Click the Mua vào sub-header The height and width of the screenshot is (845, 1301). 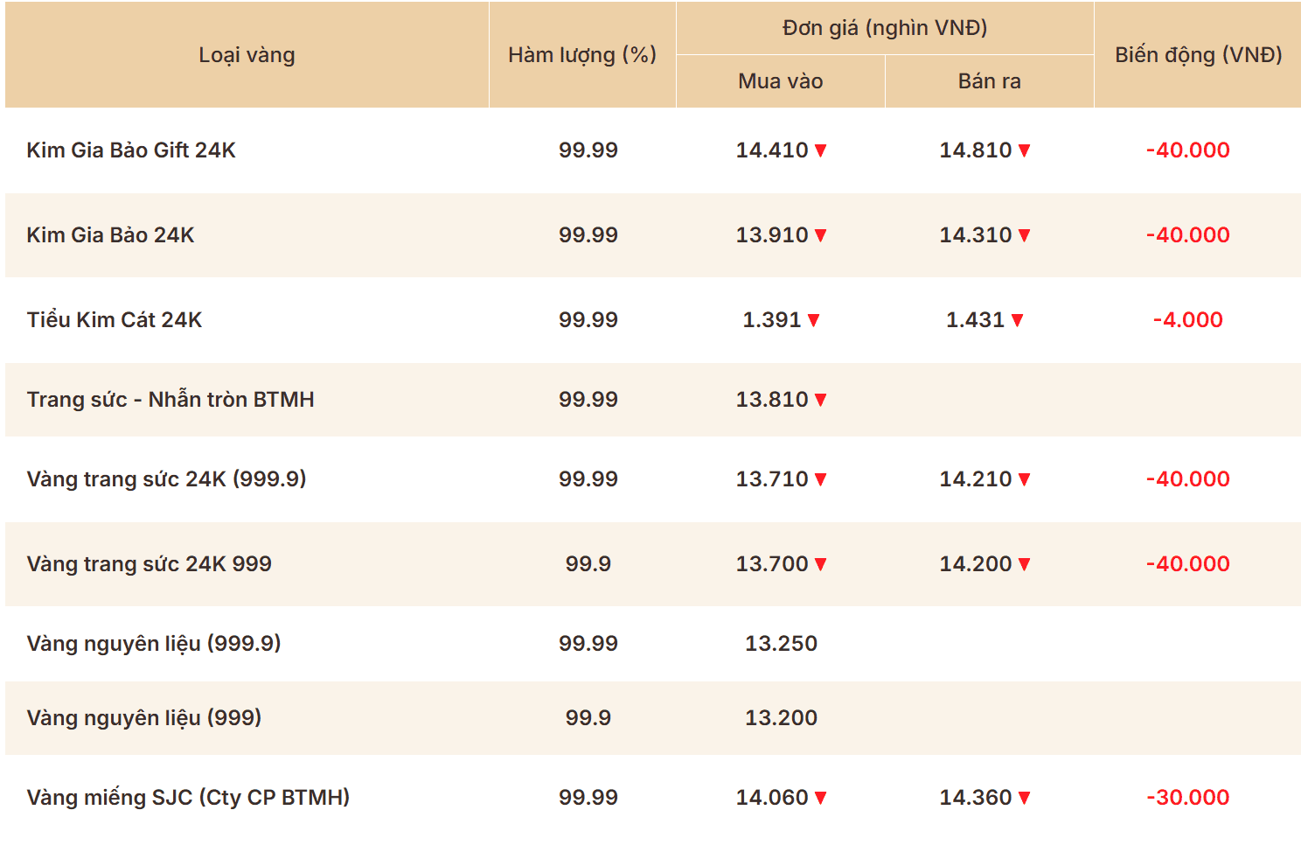781,81
